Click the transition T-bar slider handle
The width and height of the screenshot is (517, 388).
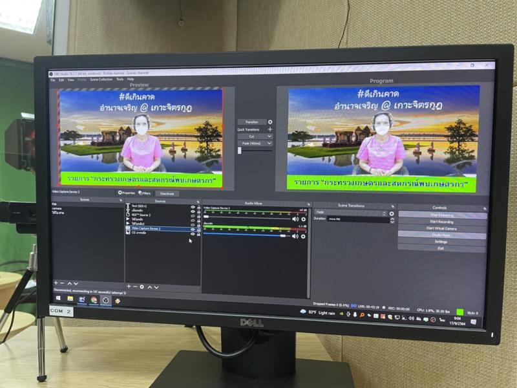point(240,151)
